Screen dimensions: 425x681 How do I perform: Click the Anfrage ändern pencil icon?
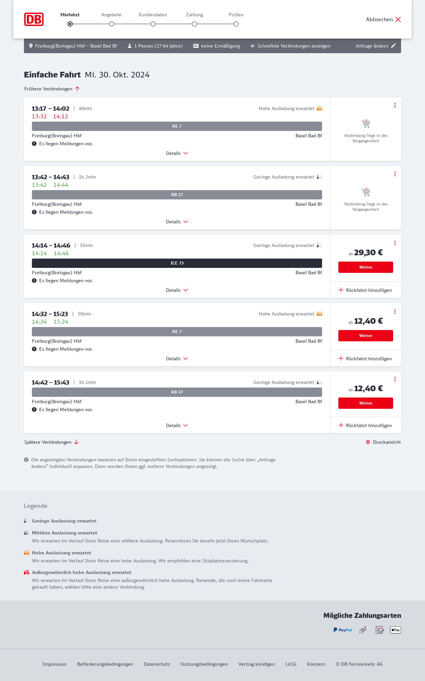(393, 46)
